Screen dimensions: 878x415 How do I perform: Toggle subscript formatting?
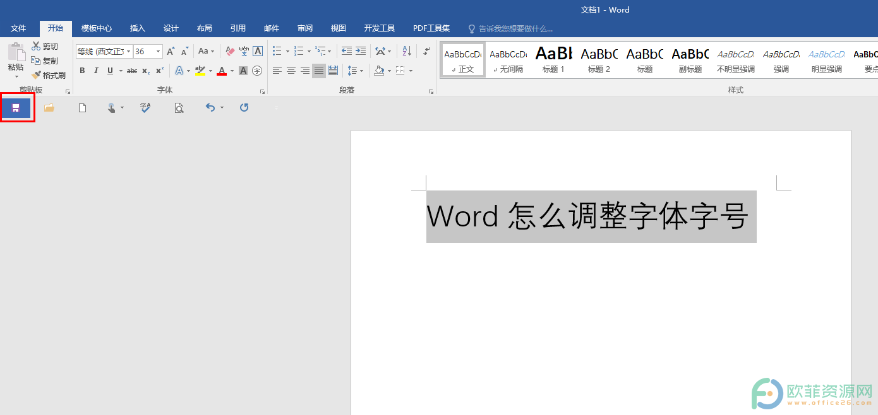(x=146, y=71)
